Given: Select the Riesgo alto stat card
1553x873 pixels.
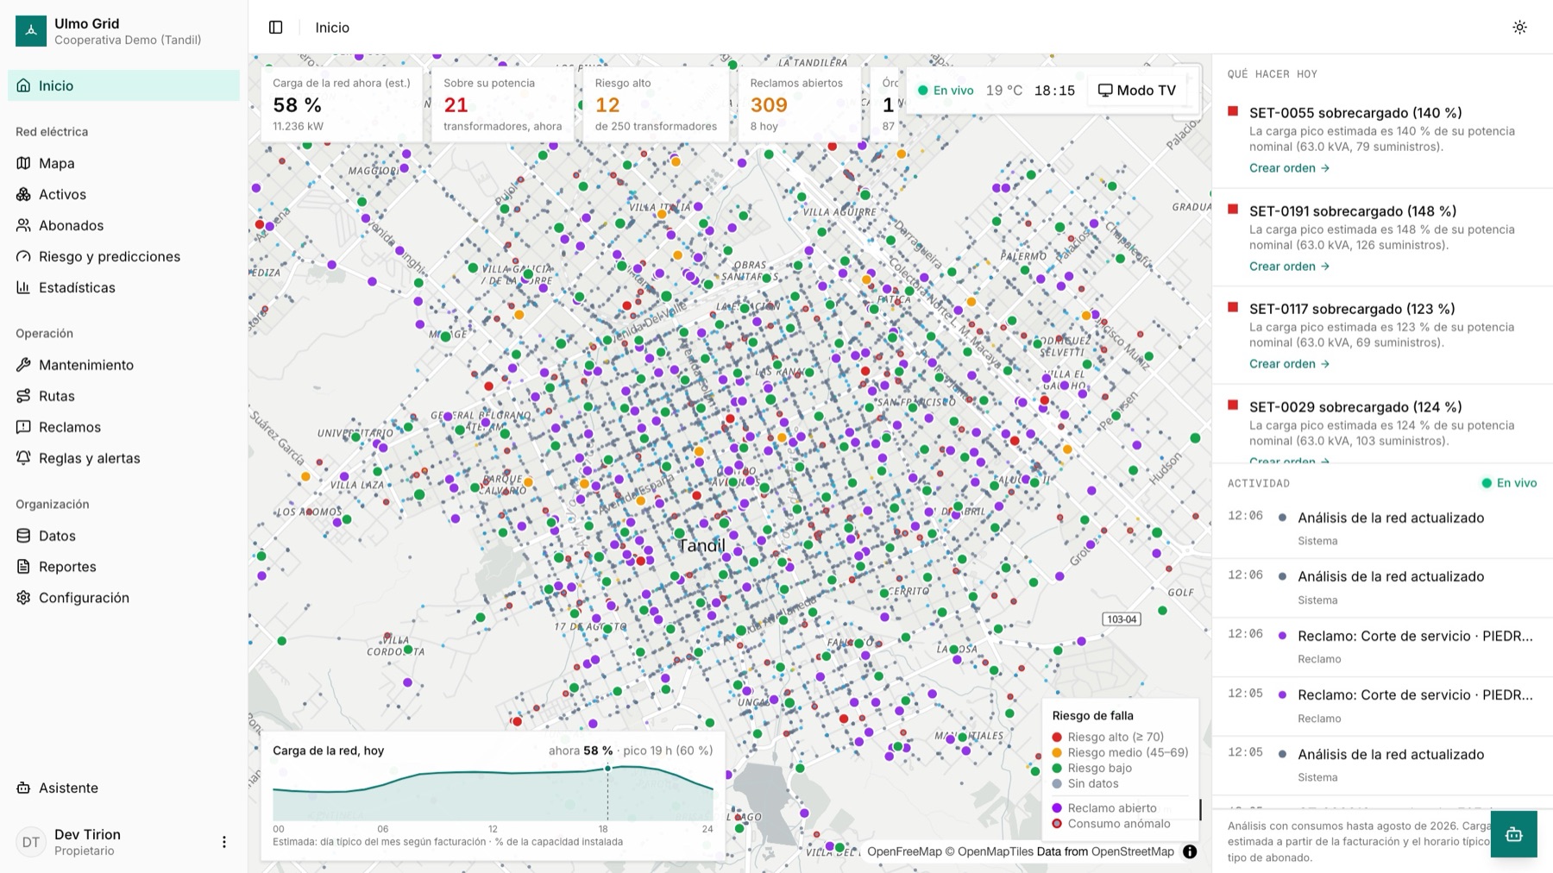Looking at the screenshot, I should click(x=656, y=104).
